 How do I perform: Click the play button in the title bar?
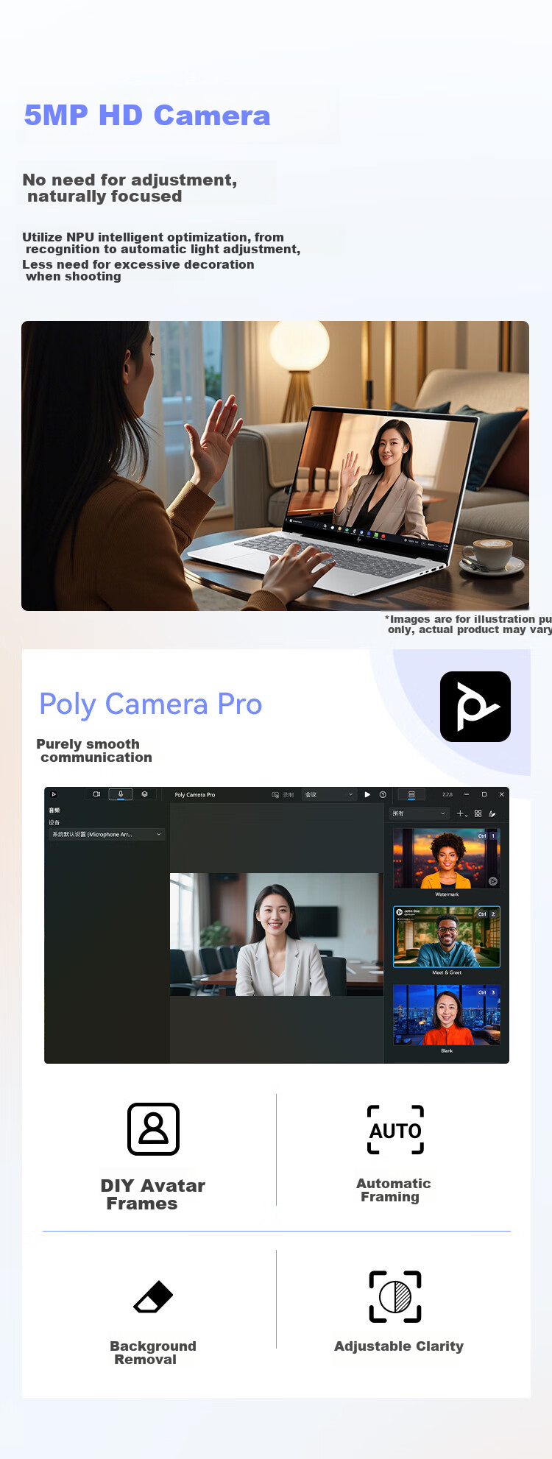[367, 794]
